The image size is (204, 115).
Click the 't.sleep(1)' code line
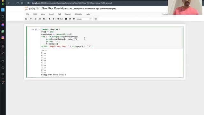pos(52,44)
